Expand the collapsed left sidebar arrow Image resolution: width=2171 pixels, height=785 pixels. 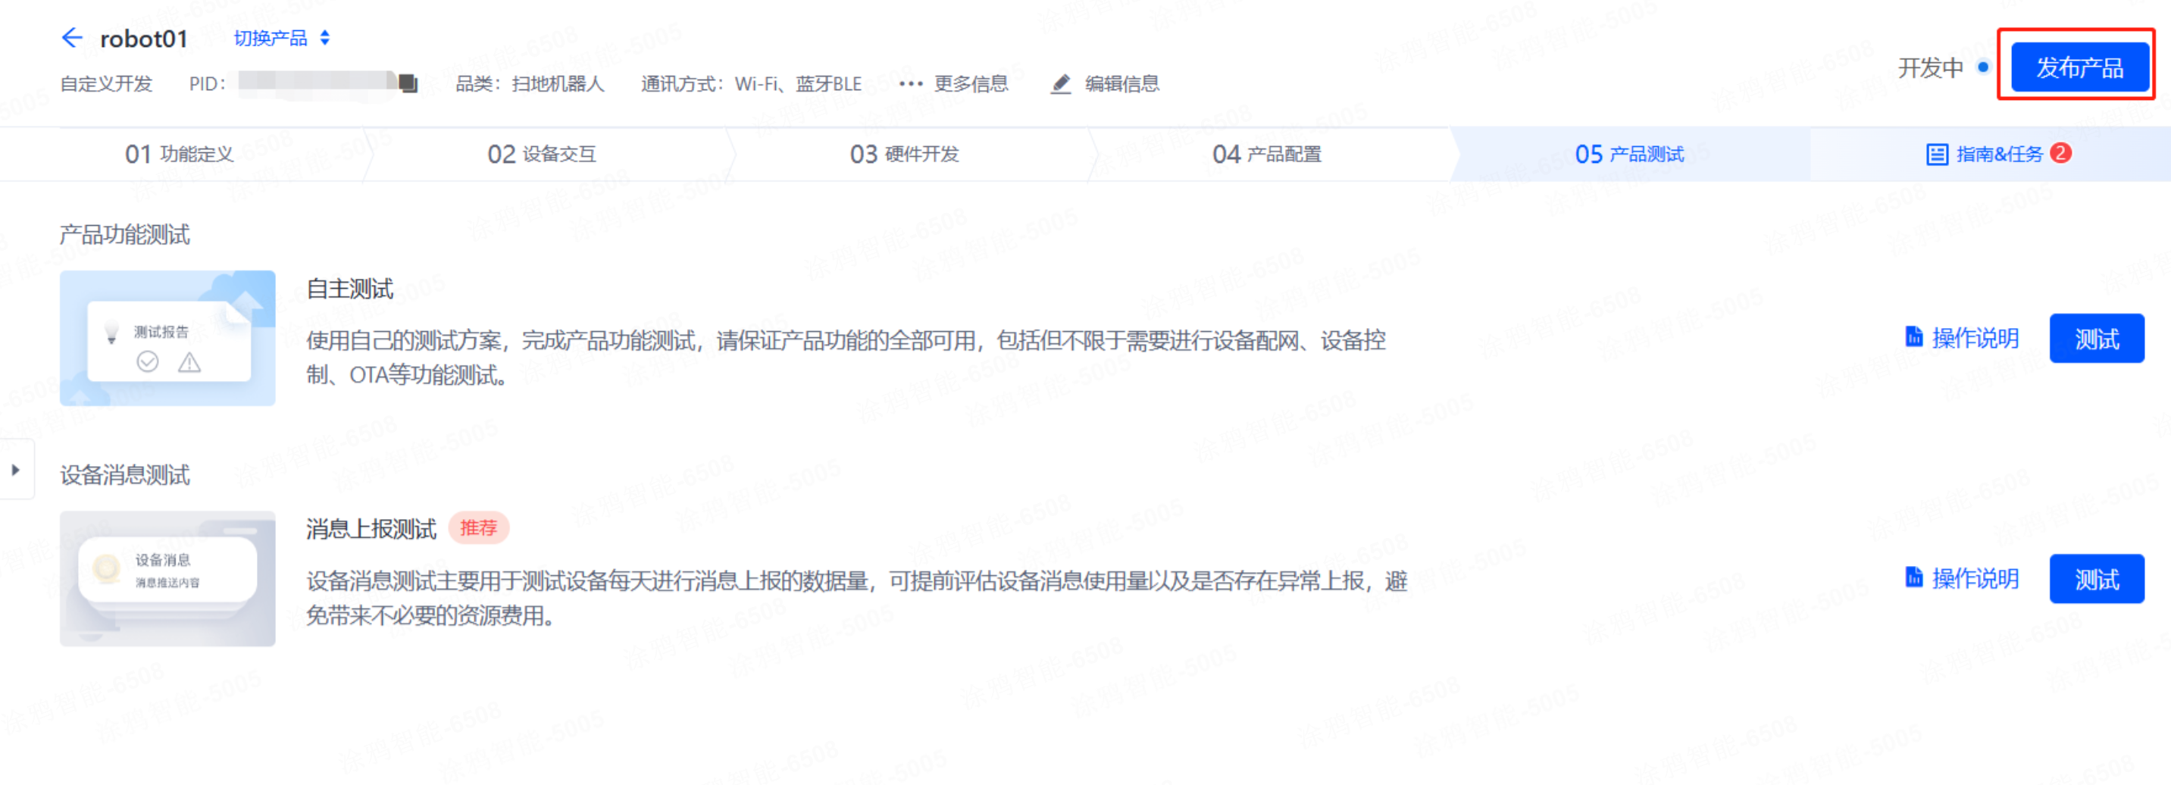15,470
